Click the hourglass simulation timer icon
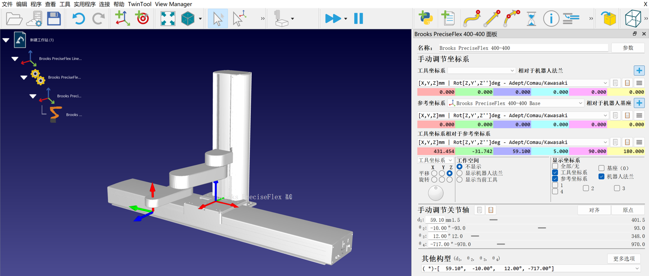This screenshot has width=649, height=276. 531,19
